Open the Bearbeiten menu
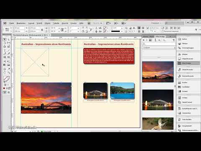This screenshot has height=151, width=201. click(x=21, y=23)
